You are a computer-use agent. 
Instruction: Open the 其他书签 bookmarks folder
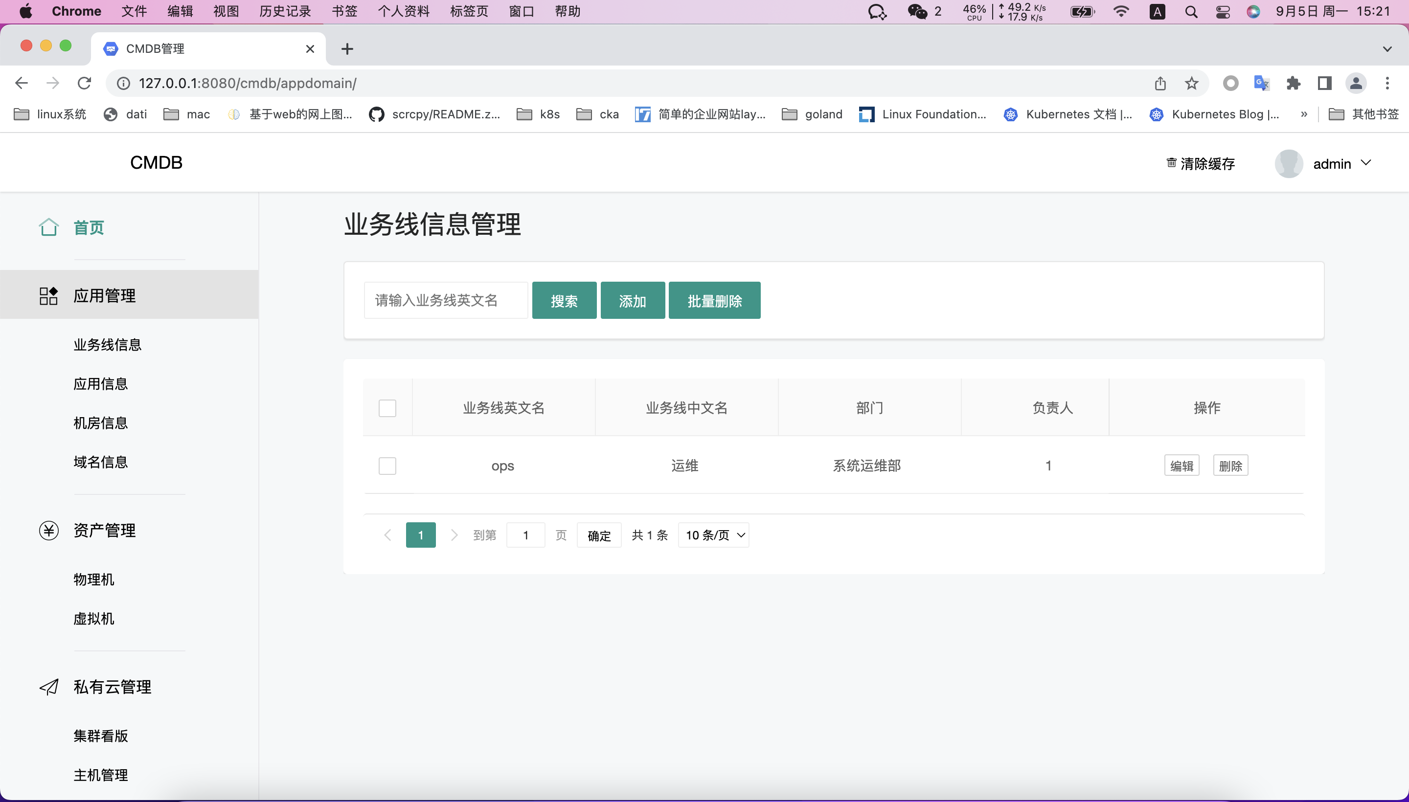(1364, 114)
